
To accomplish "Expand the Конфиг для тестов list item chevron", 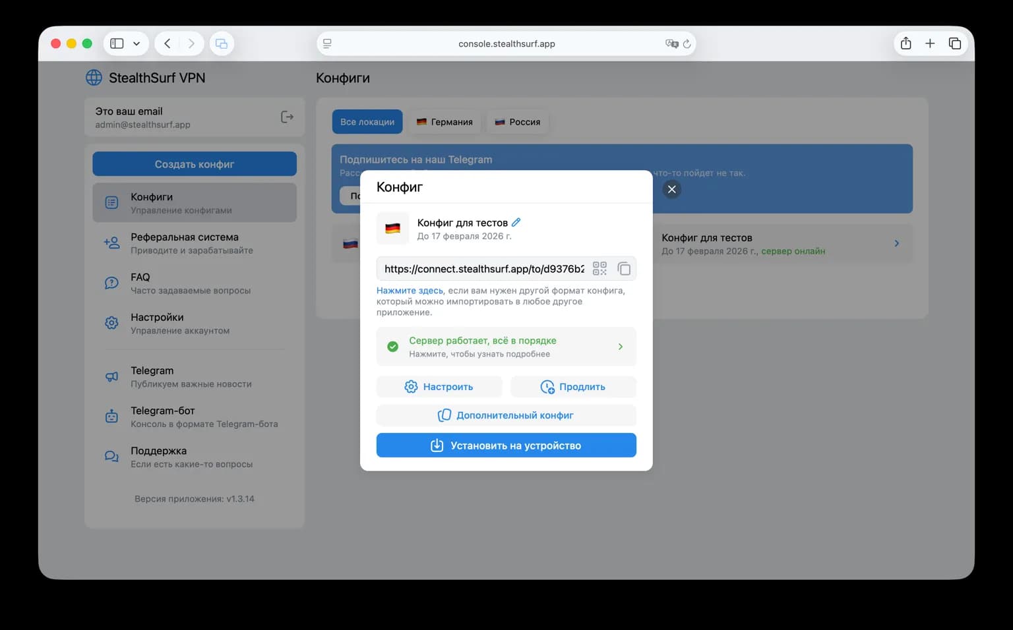I will 896,243.
